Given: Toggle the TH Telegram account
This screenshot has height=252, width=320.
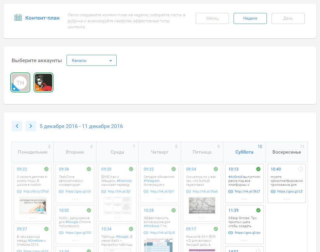Looking at the screenshot, I should [x=20, y=82].
